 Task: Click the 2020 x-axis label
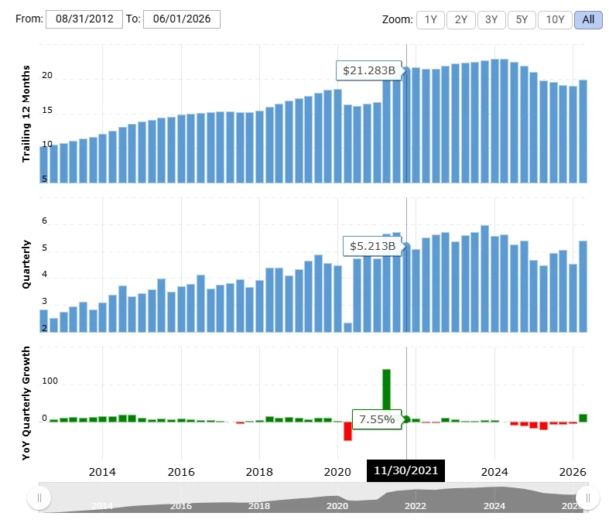coord(337,472)
